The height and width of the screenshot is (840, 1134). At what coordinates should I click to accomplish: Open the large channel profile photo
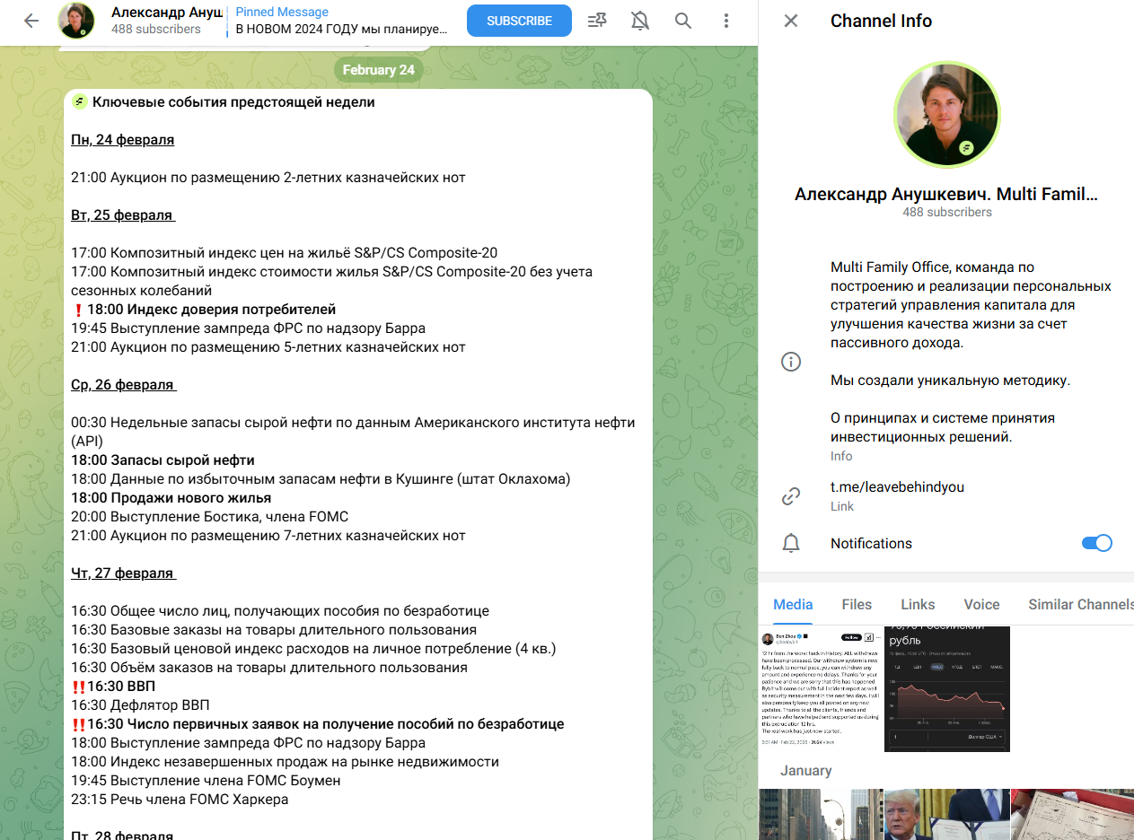click(946, 115)
